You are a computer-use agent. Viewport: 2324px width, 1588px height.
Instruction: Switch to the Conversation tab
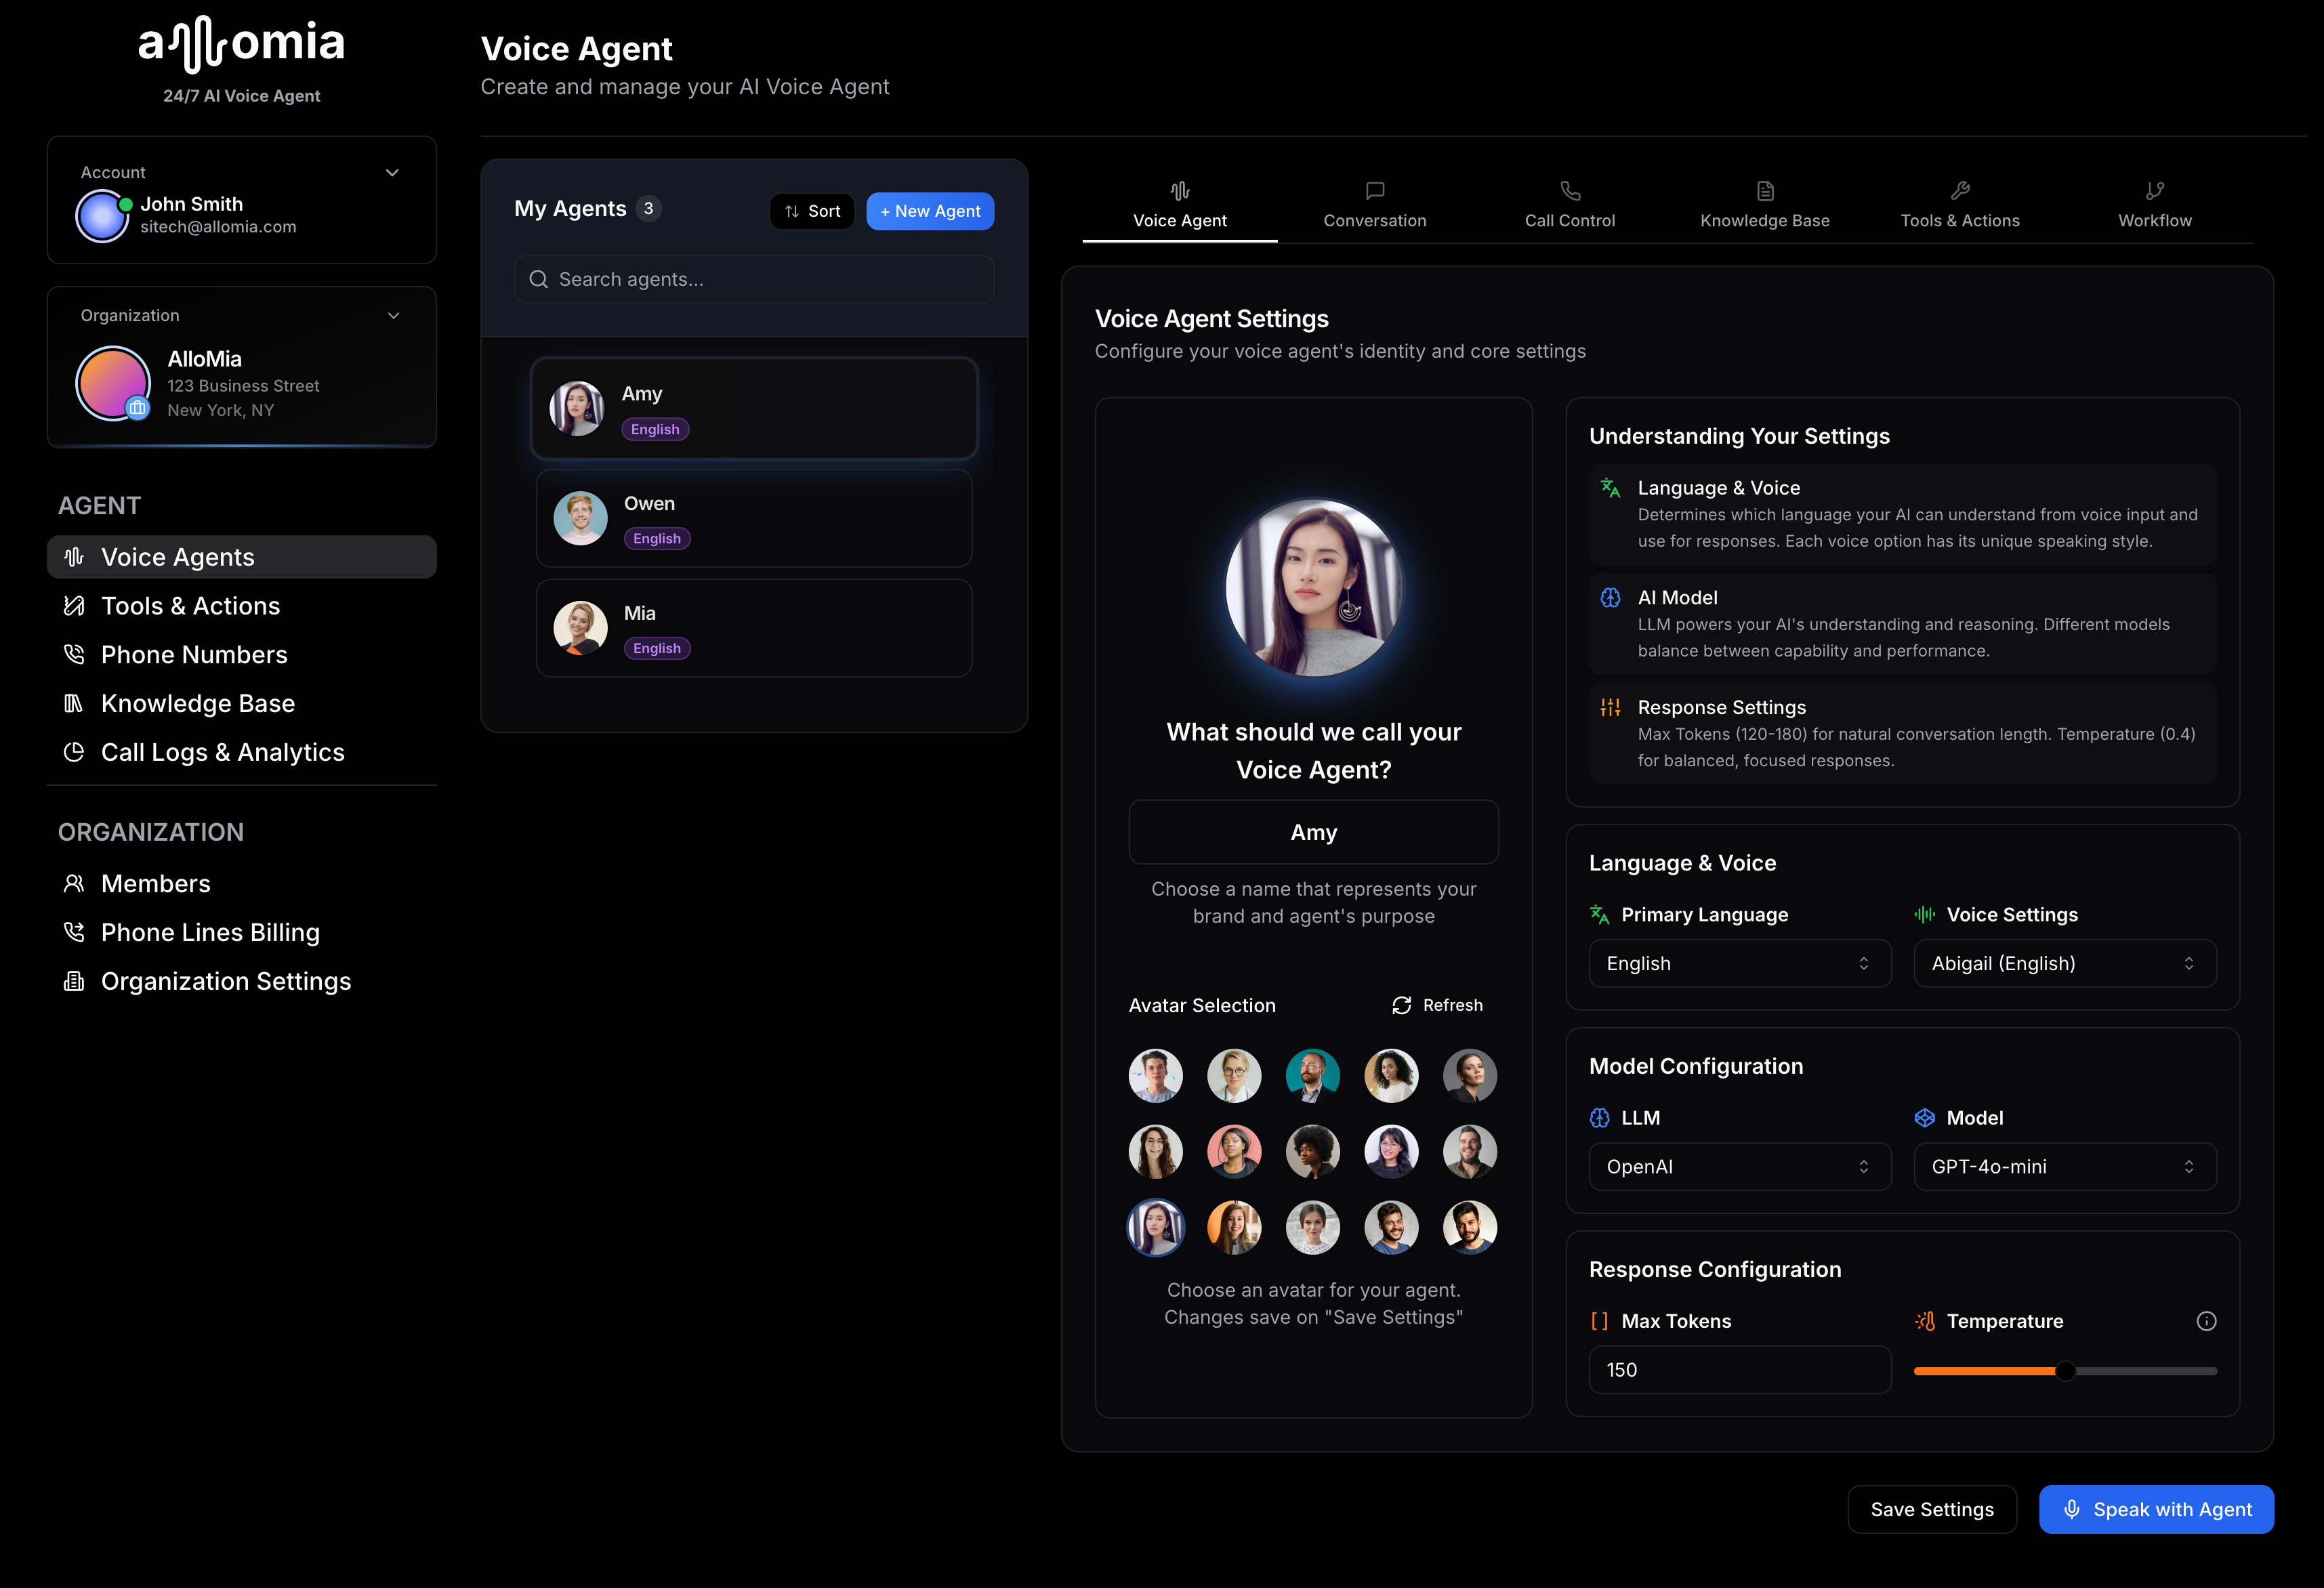[x=1374, y=205]
